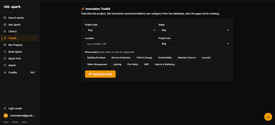Click the sun icon beside Light mode
The width and height of the screenshot is (275, 125).
5,109
